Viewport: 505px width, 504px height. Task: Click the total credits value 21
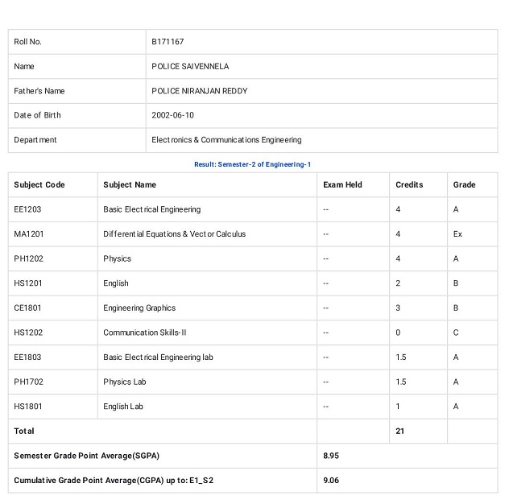pos(399,432)
